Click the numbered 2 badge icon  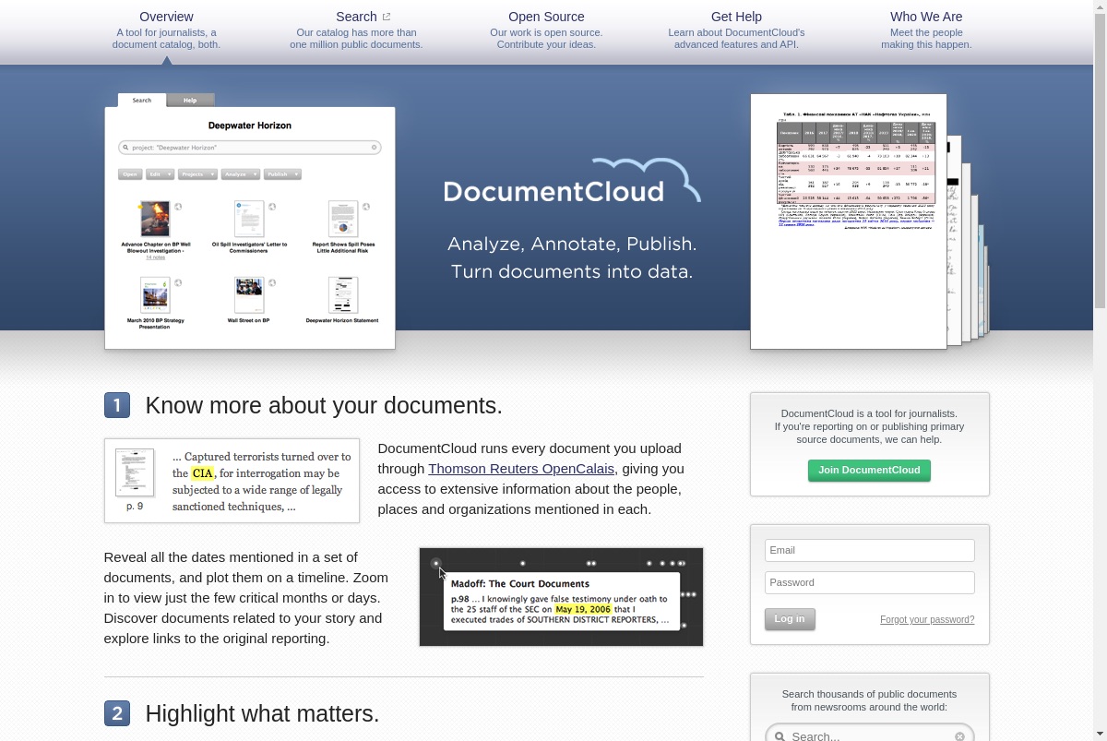tap(117, 713)
